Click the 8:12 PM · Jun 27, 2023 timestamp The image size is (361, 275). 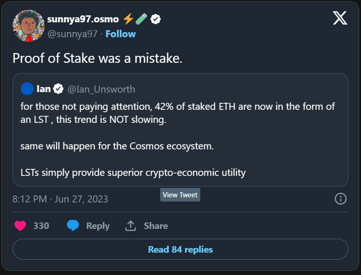coord(60,199)
